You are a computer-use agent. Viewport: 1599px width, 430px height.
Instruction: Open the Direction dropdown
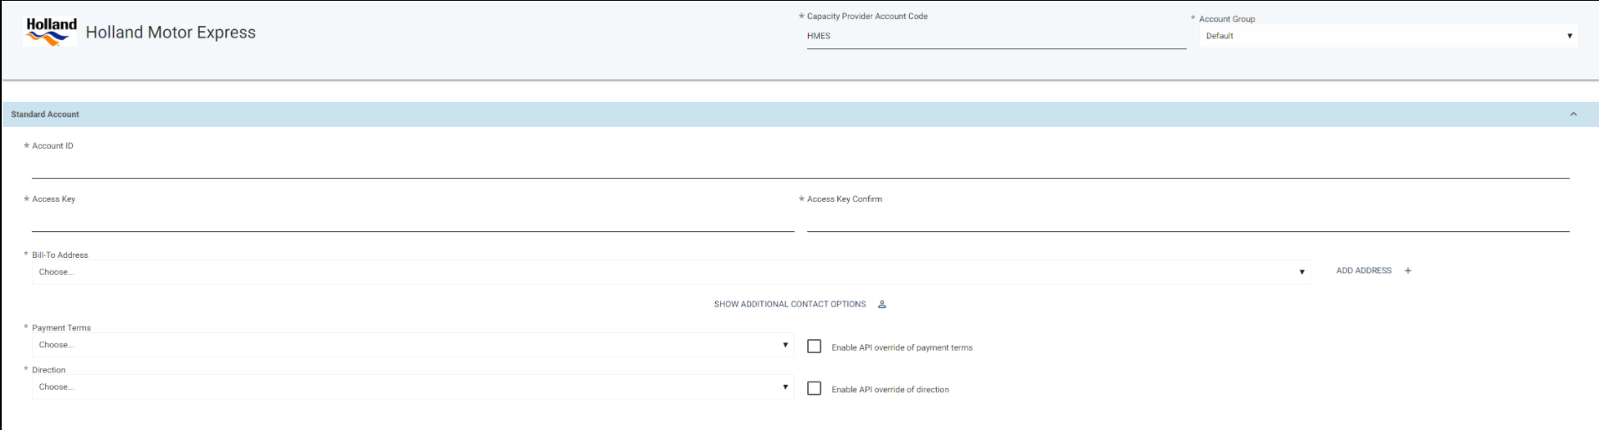coord(412,387)
